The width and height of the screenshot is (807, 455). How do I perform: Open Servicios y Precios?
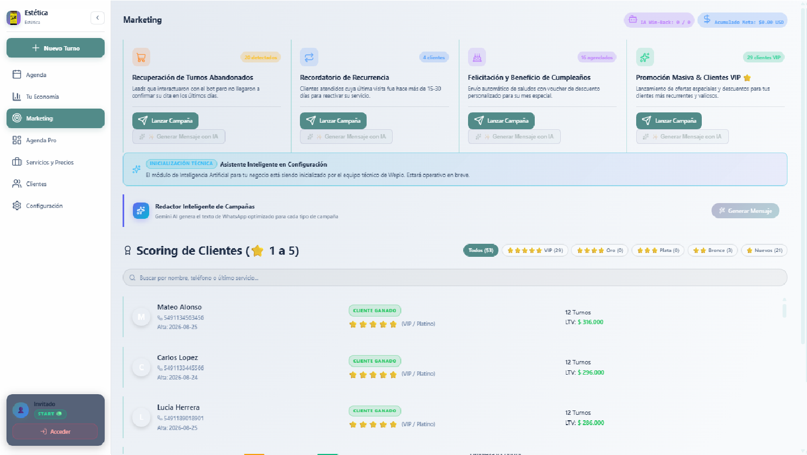click(55, 162)
